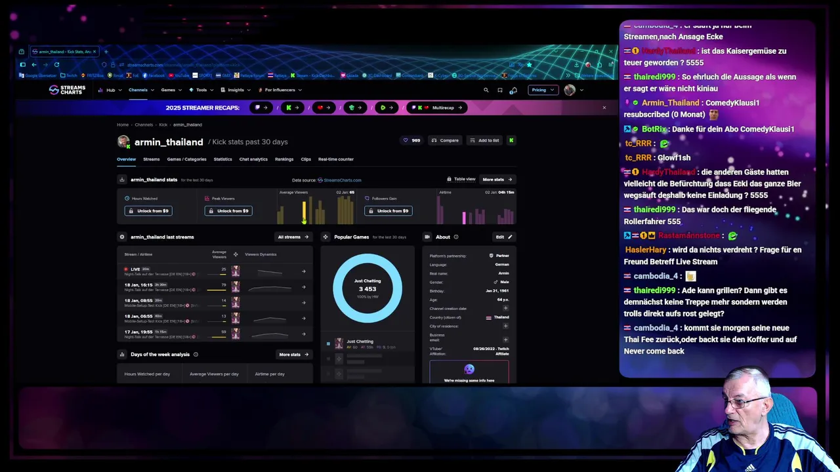Viewport: 840px width, 472px height.
Task: Open the Statistics tab
Action: tap(222, 159)
